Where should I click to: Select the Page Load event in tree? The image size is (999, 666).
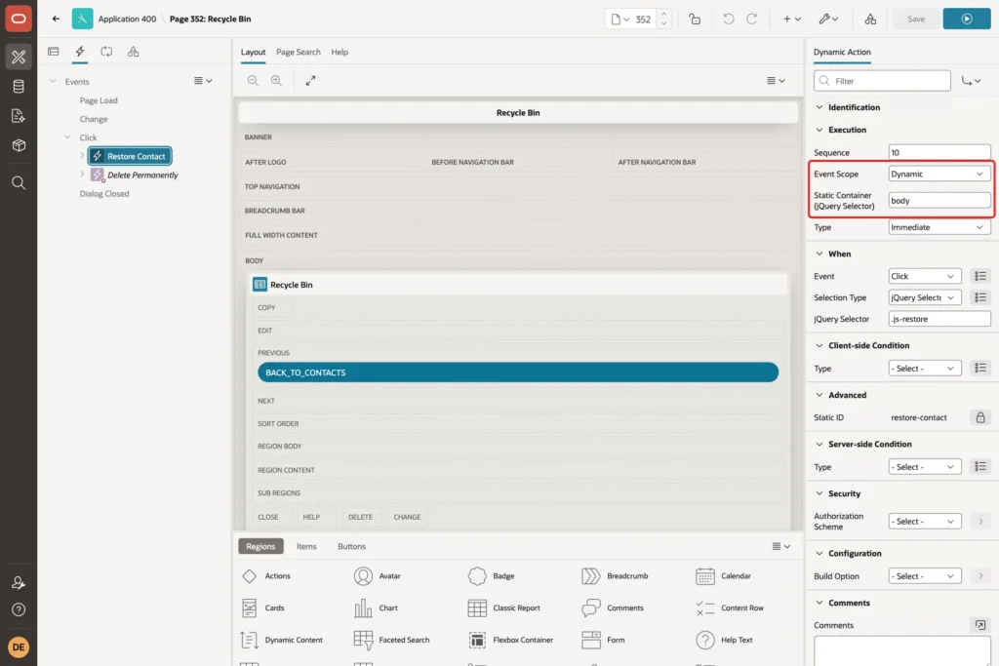coord(99,100)
